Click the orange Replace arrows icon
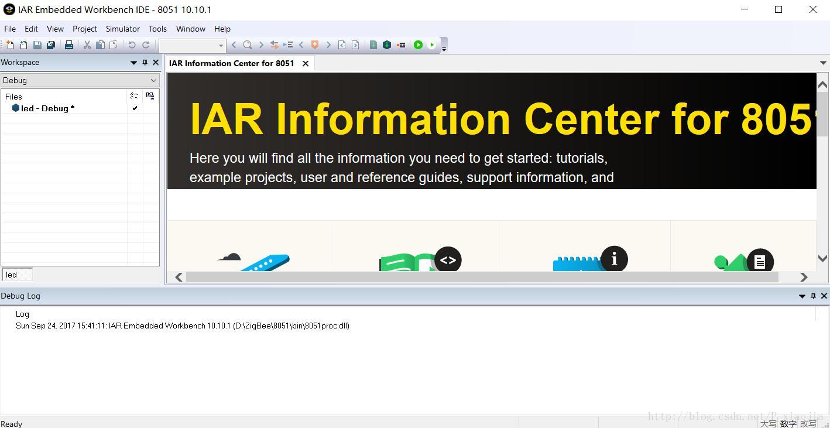 point(274,45)
